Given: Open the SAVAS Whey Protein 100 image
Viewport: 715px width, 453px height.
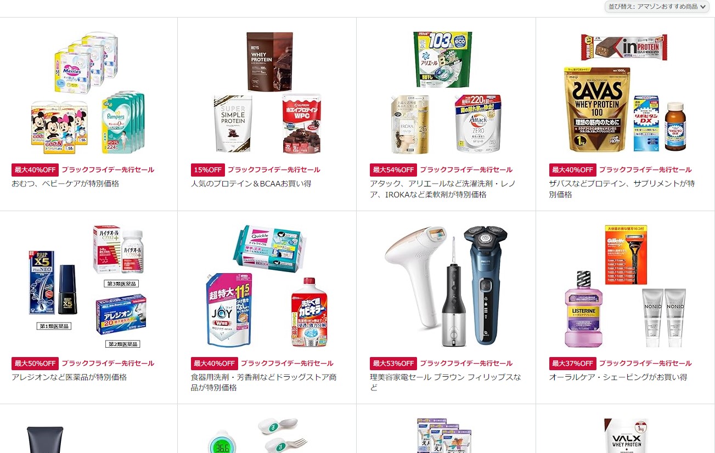Looking at the screenshot, I should 626,92.
